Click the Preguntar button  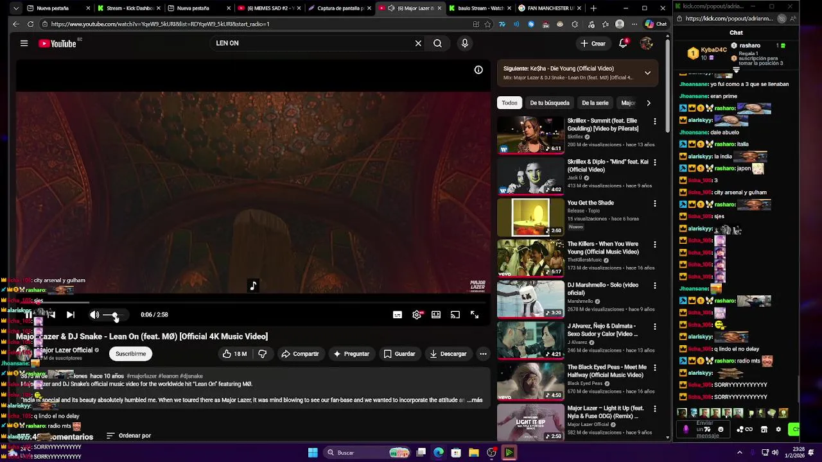point(351,354)
